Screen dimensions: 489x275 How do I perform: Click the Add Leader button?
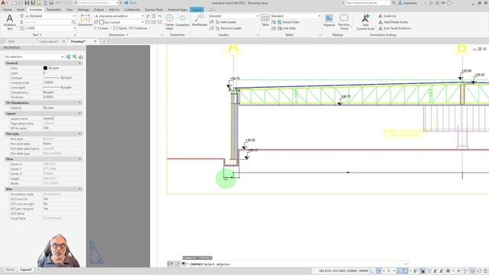click(x=225, y=22)
